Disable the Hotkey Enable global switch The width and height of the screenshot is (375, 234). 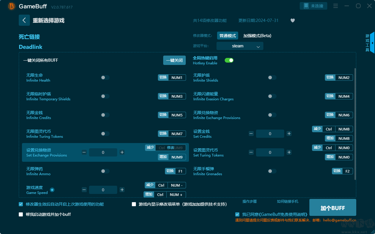[229, 60]
